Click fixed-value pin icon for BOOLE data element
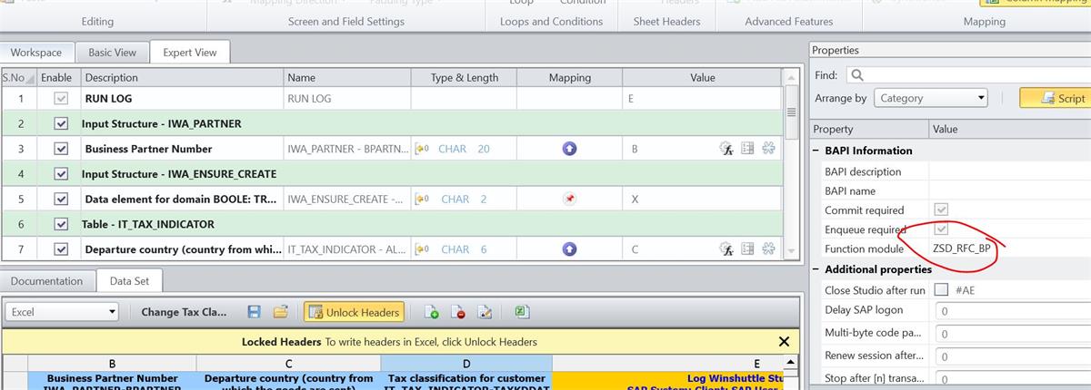1091x390 pixels. 569,199
